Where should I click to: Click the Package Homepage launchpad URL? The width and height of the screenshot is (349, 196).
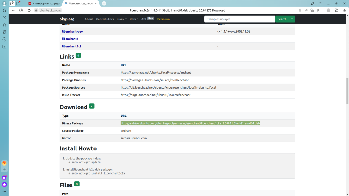156,73
